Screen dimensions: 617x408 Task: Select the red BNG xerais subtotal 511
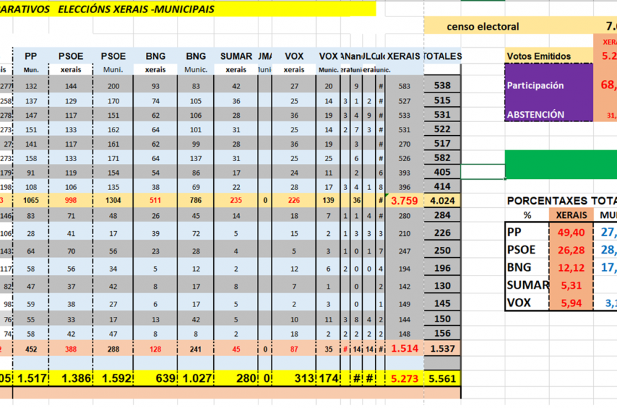pyautogui.click(x=156, y=200)
